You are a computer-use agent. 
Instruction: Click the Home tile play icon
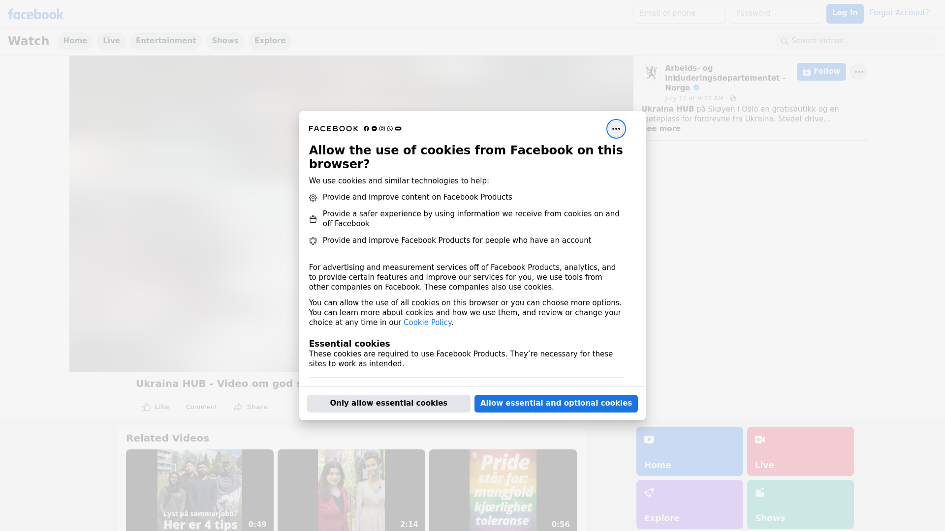(649, 440)
